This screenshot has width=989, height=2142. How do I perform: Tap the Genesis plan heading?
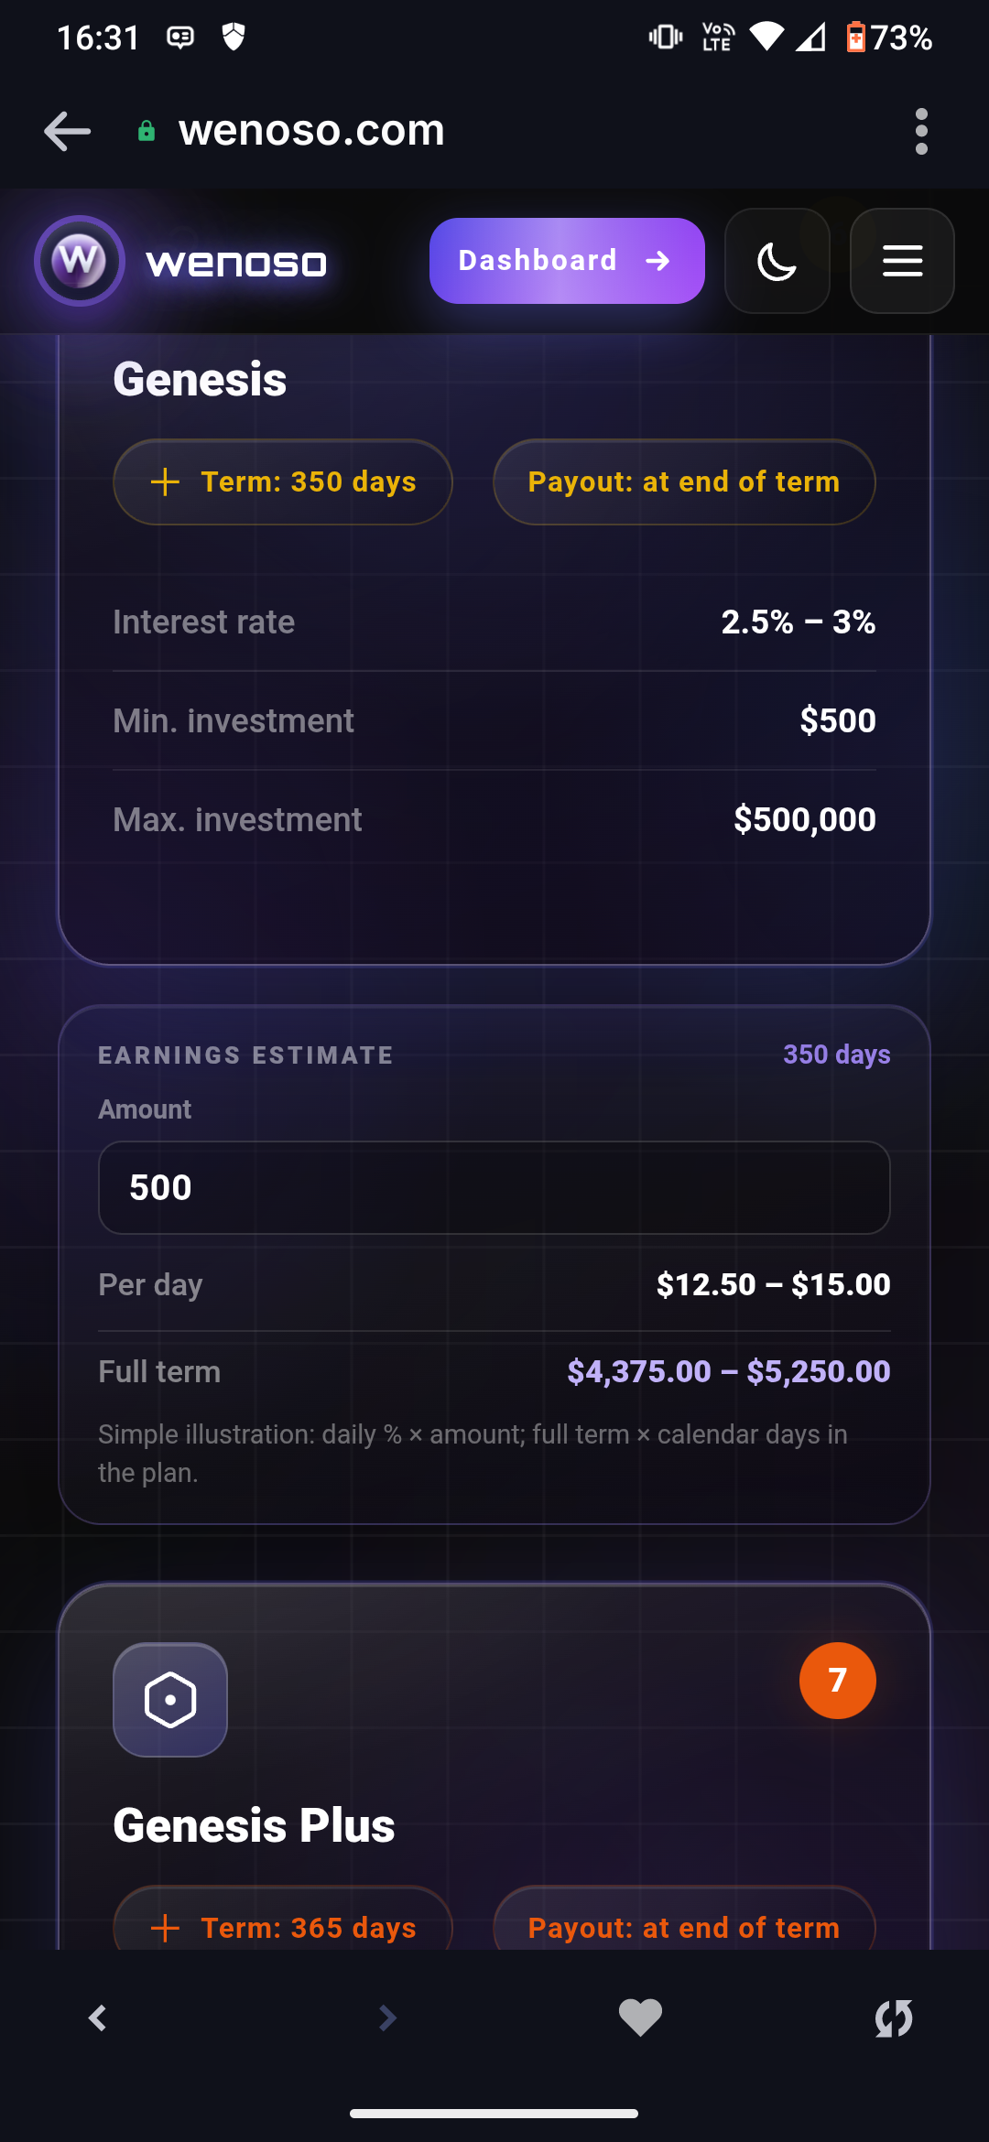(200, 379)
